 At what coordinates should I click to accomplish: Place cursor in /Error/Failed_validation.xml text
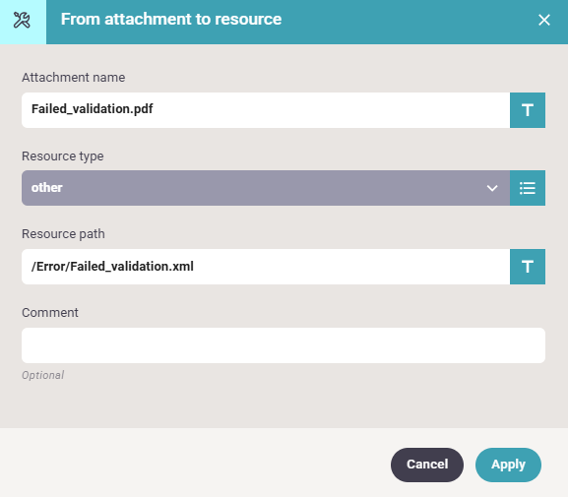112,267
